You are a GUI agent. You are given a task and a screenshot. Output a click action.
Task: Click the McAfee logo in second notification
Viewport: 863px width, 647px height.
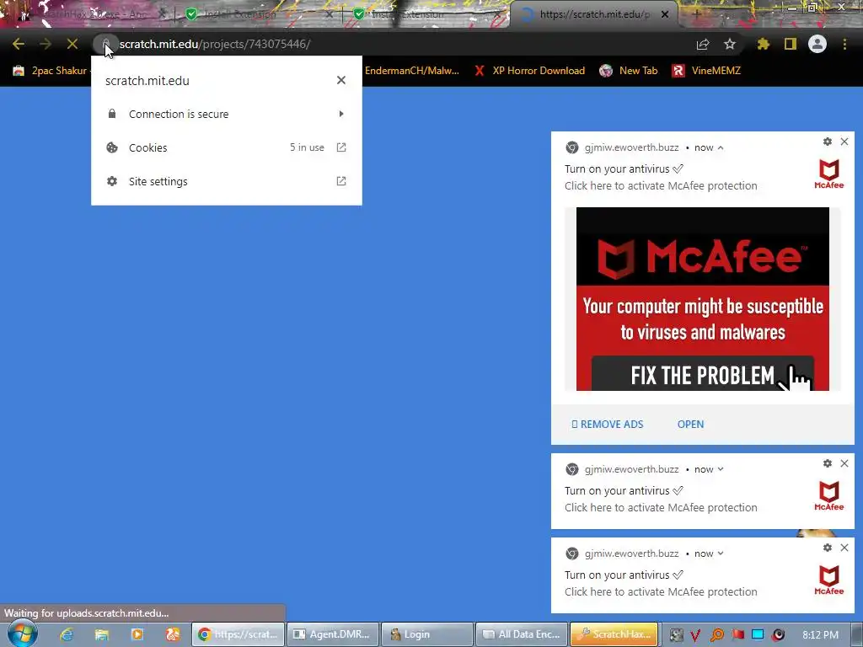[829, 495]
